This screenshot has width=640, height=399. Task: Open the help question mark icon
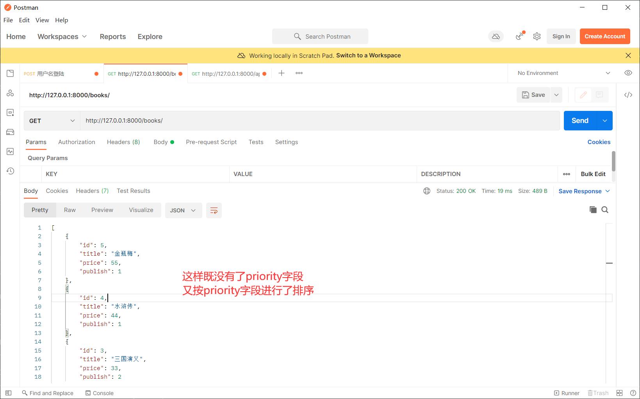tap(633, 393)
